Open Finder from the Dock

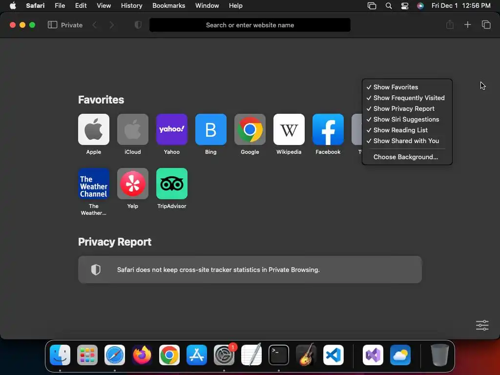(60, 355)
